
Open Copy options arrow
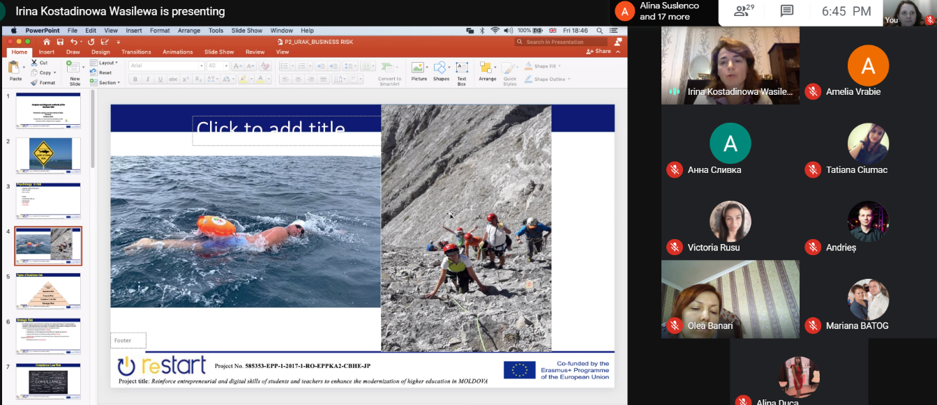pos(55,72)
